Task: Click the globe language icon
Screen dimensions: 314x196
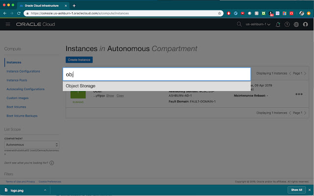Action: [x=296, y=24]
